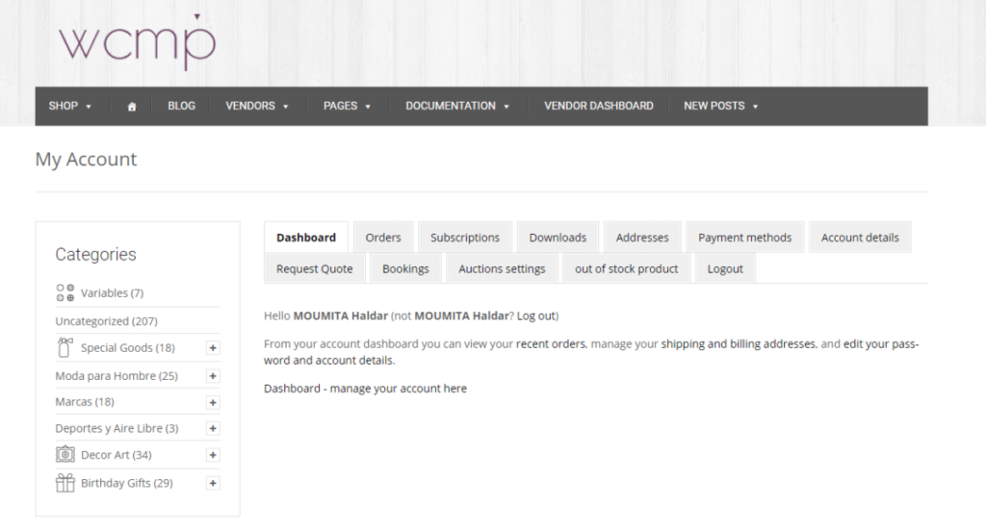The height and width of the screenshot is (530, 986).
Task: Follow the edit your password link
Action: tap(881, 344)
